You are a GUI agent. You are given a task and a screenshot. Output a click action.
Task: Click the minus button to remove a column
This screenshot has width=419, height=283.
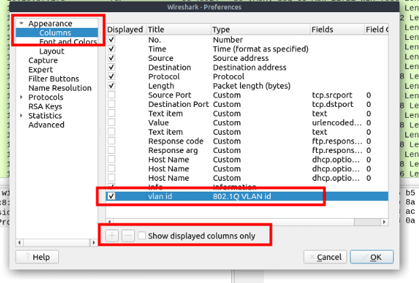(x=127, y=236)
